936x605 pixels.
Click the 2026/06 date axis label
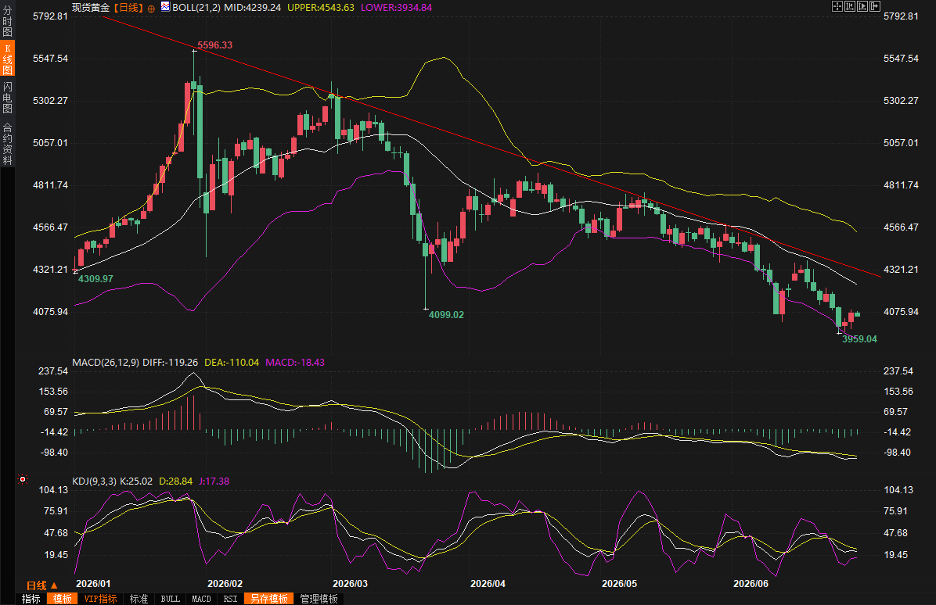751,584
